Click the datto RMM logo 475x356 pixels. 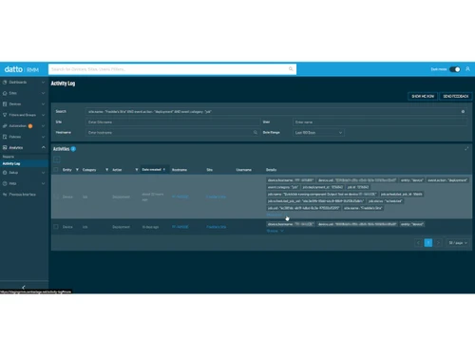pos(22,69)
